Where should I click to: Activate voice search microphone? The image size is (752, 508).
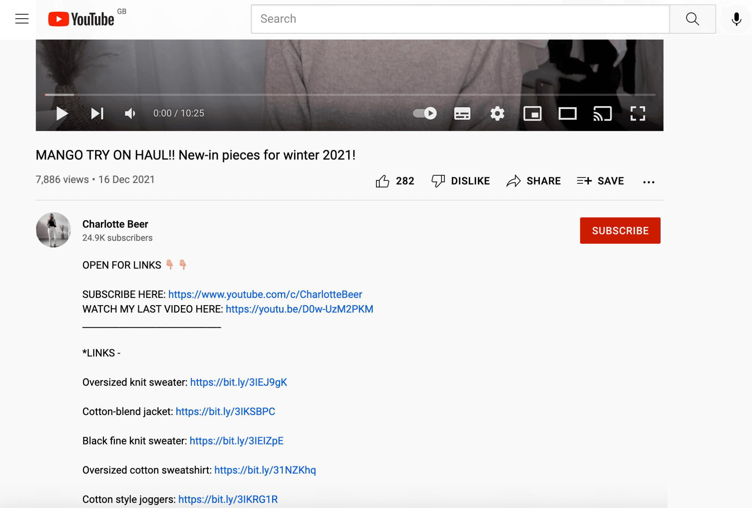736,19
